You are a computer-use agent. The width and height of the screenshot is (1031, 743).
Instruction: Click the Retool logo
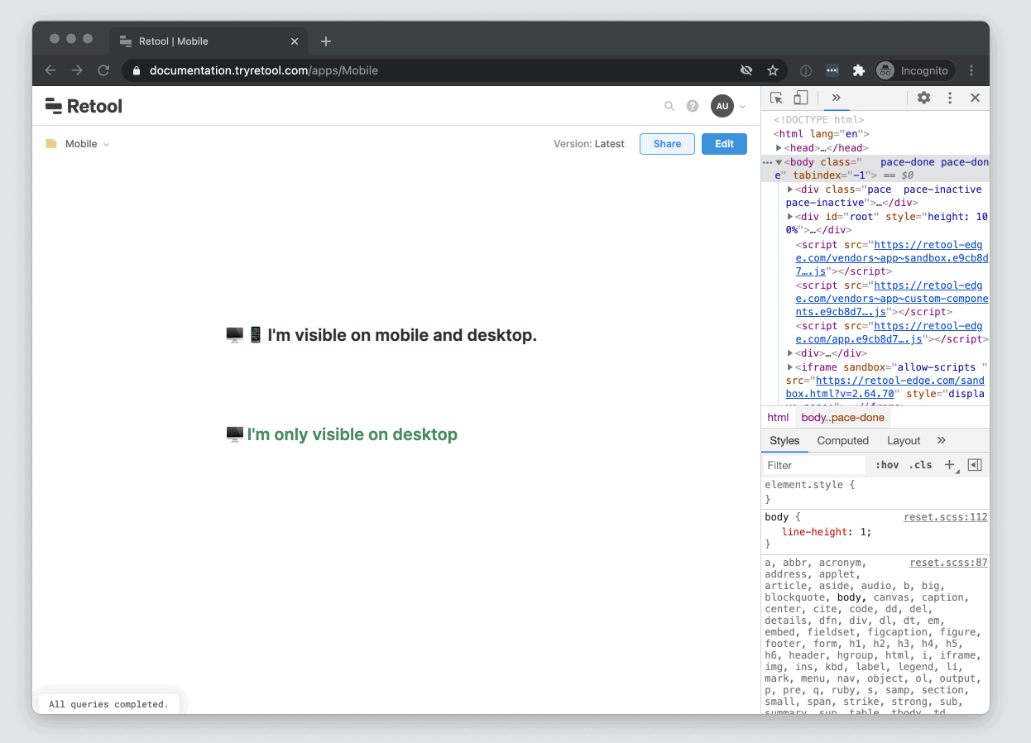pos(84,106)
